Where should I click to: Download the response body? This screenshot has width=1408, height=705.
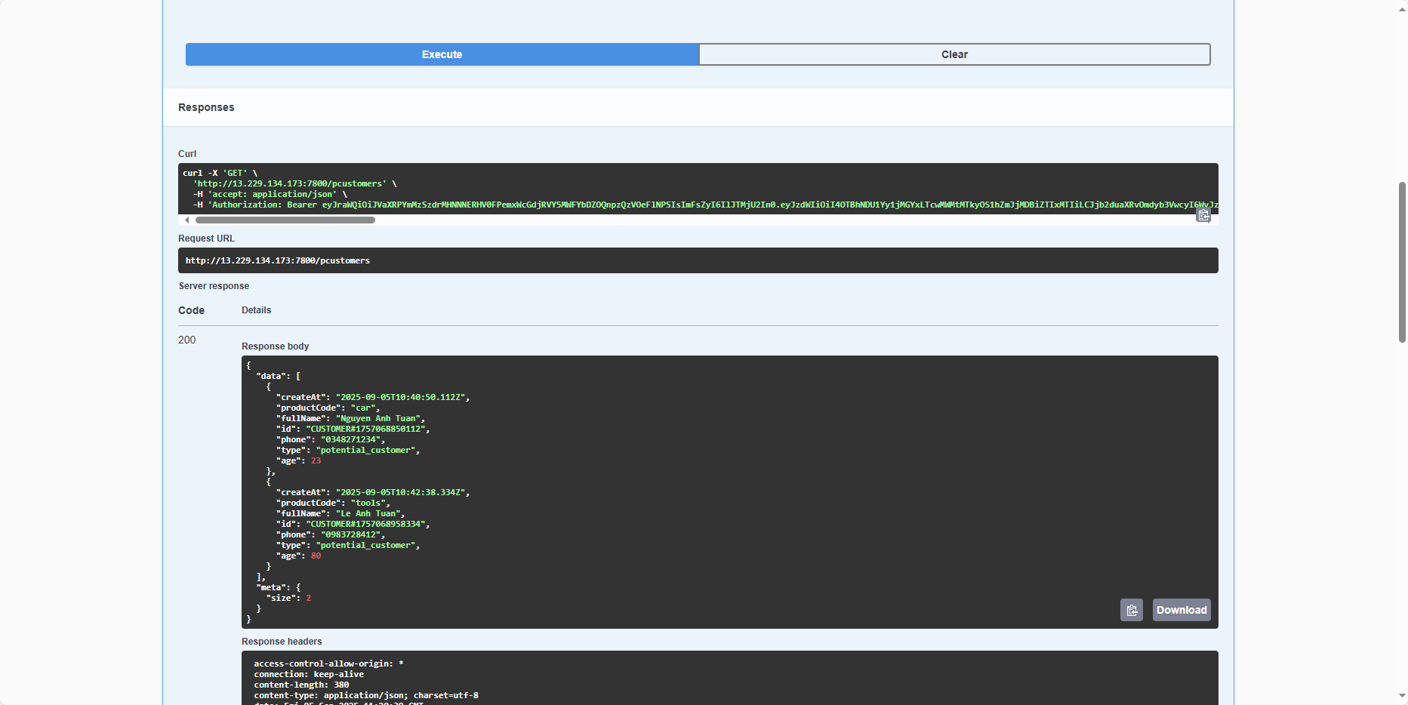(x=1181, y=610)
